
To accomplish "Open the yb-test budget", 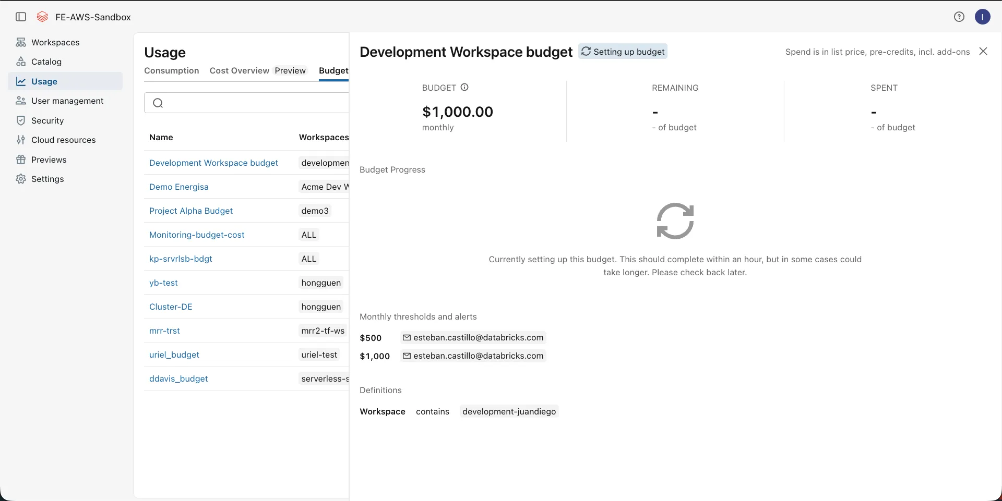I will click(x=163, y=283).
